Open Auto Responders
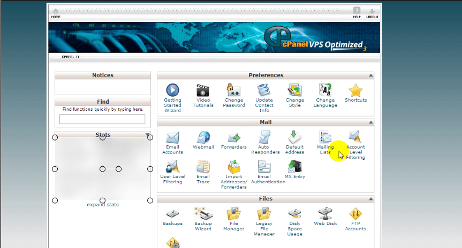 coord(264,138)
